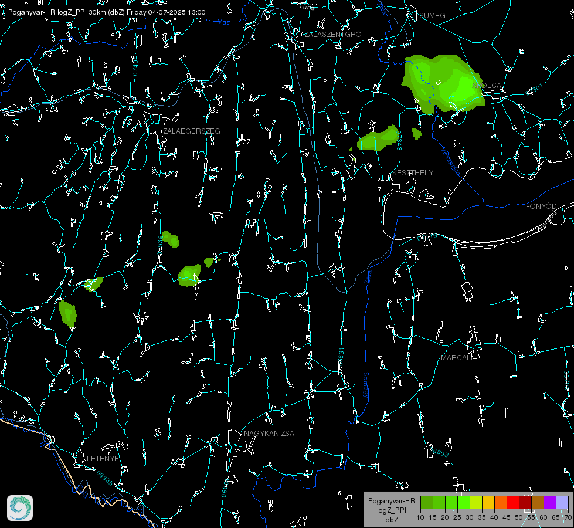
Task: Select the NAGYKANIZSA city label
Action: point(269,434)
